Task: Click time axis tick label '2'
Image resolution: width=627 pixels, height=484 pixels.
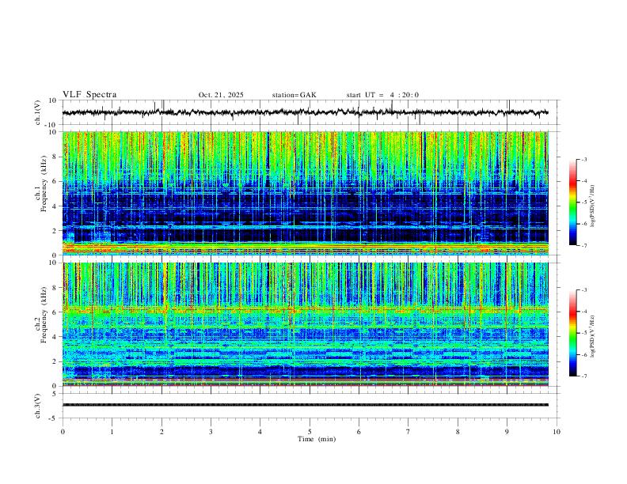Action: (161, 432)
